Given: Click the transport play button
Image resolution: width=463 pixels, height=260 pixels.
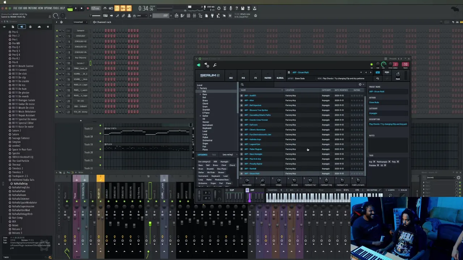Looking at the screenshot, I should point(76,8).
